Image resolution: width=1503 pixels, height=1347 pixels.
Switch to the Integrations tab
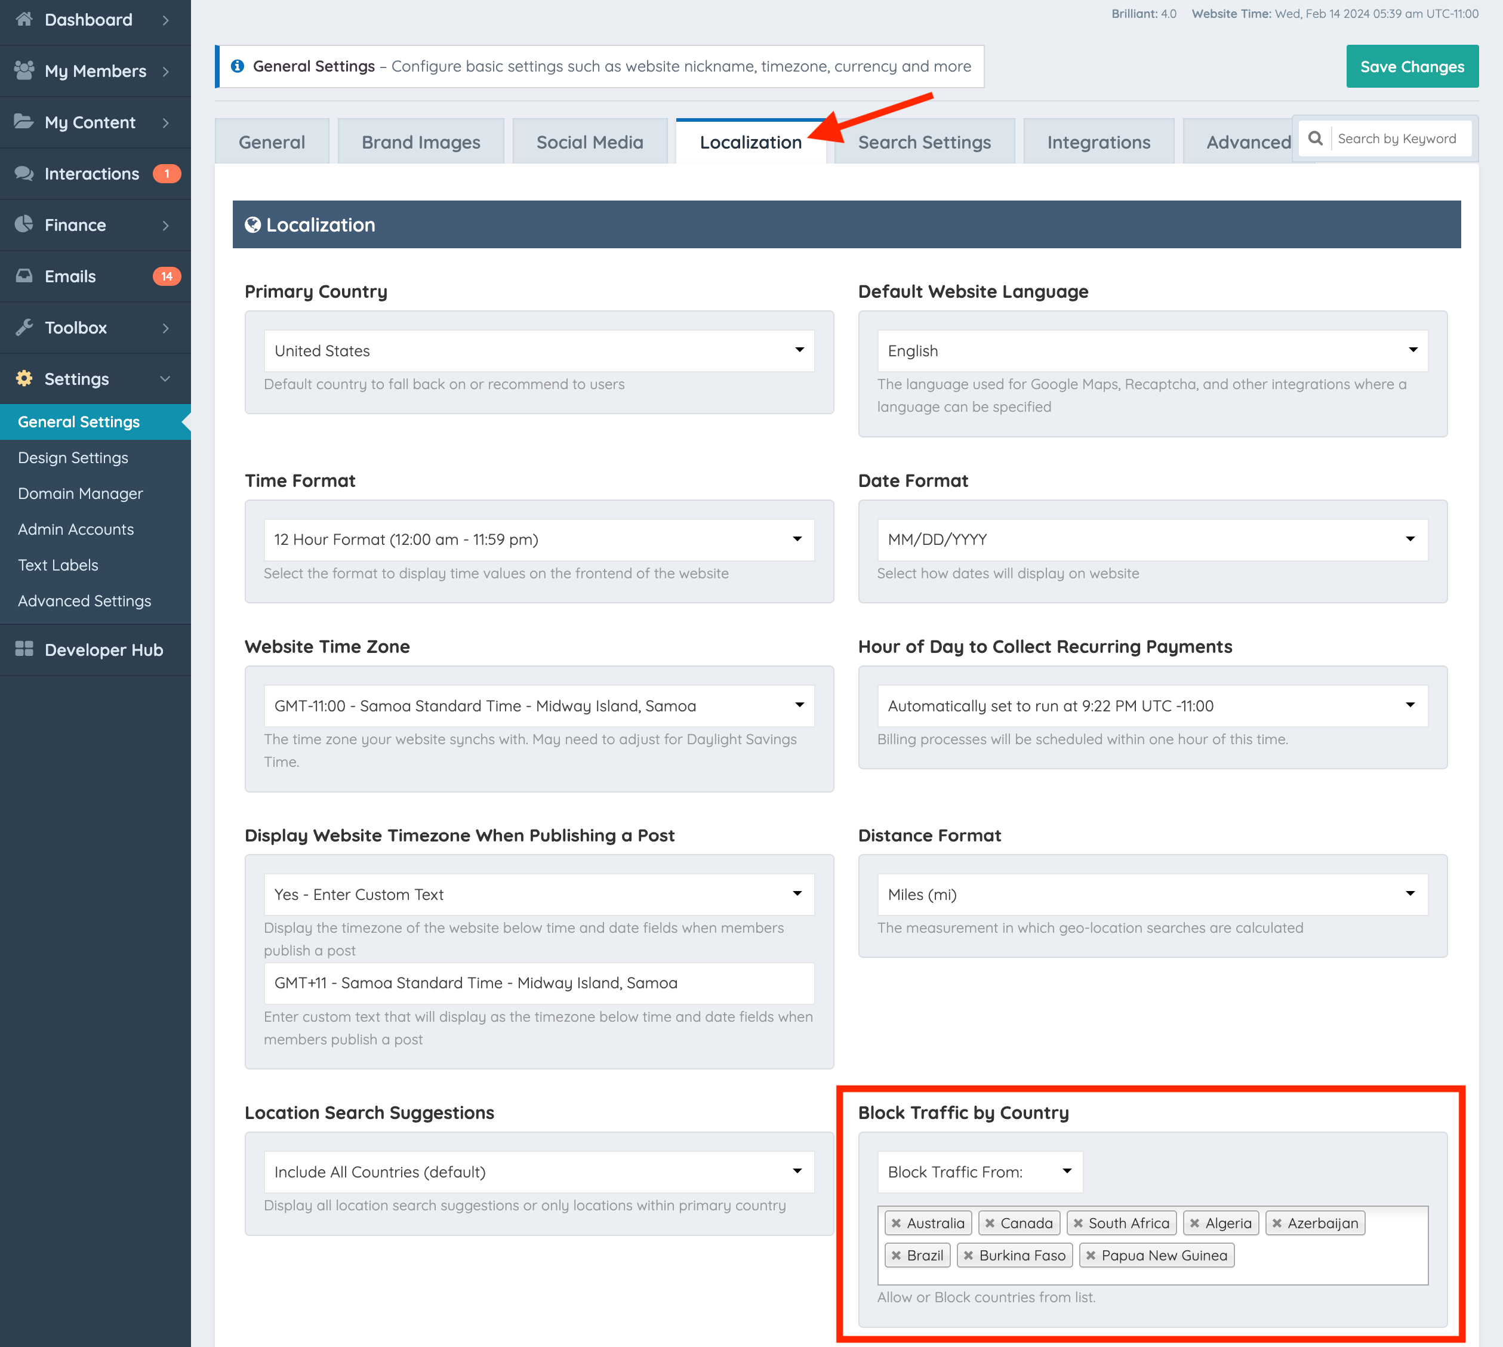1098,142
